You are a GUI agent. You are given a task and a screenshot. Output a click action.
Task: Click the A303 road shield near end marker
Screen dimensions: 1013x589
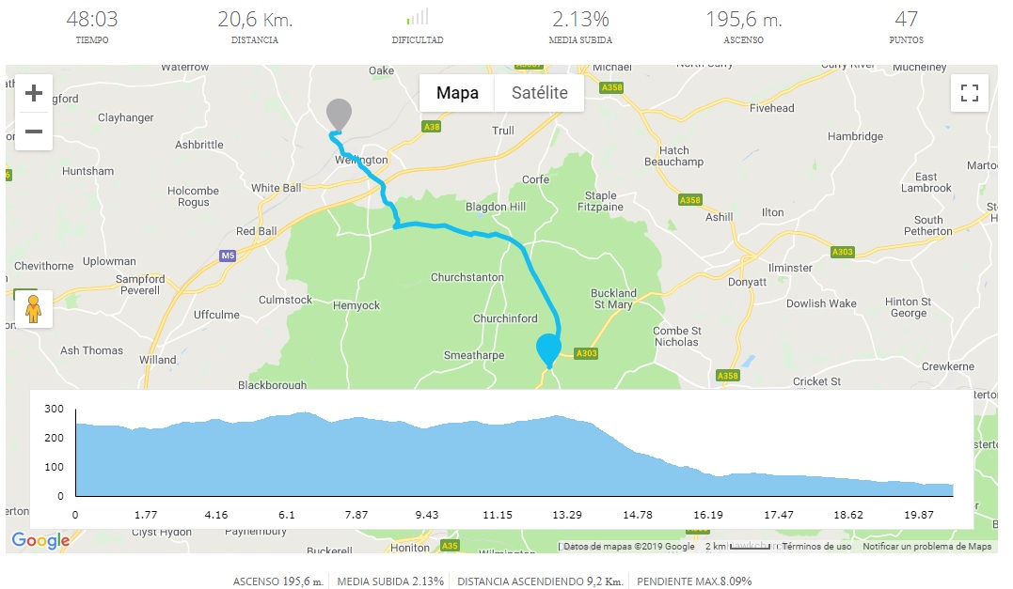coord(586,353)
